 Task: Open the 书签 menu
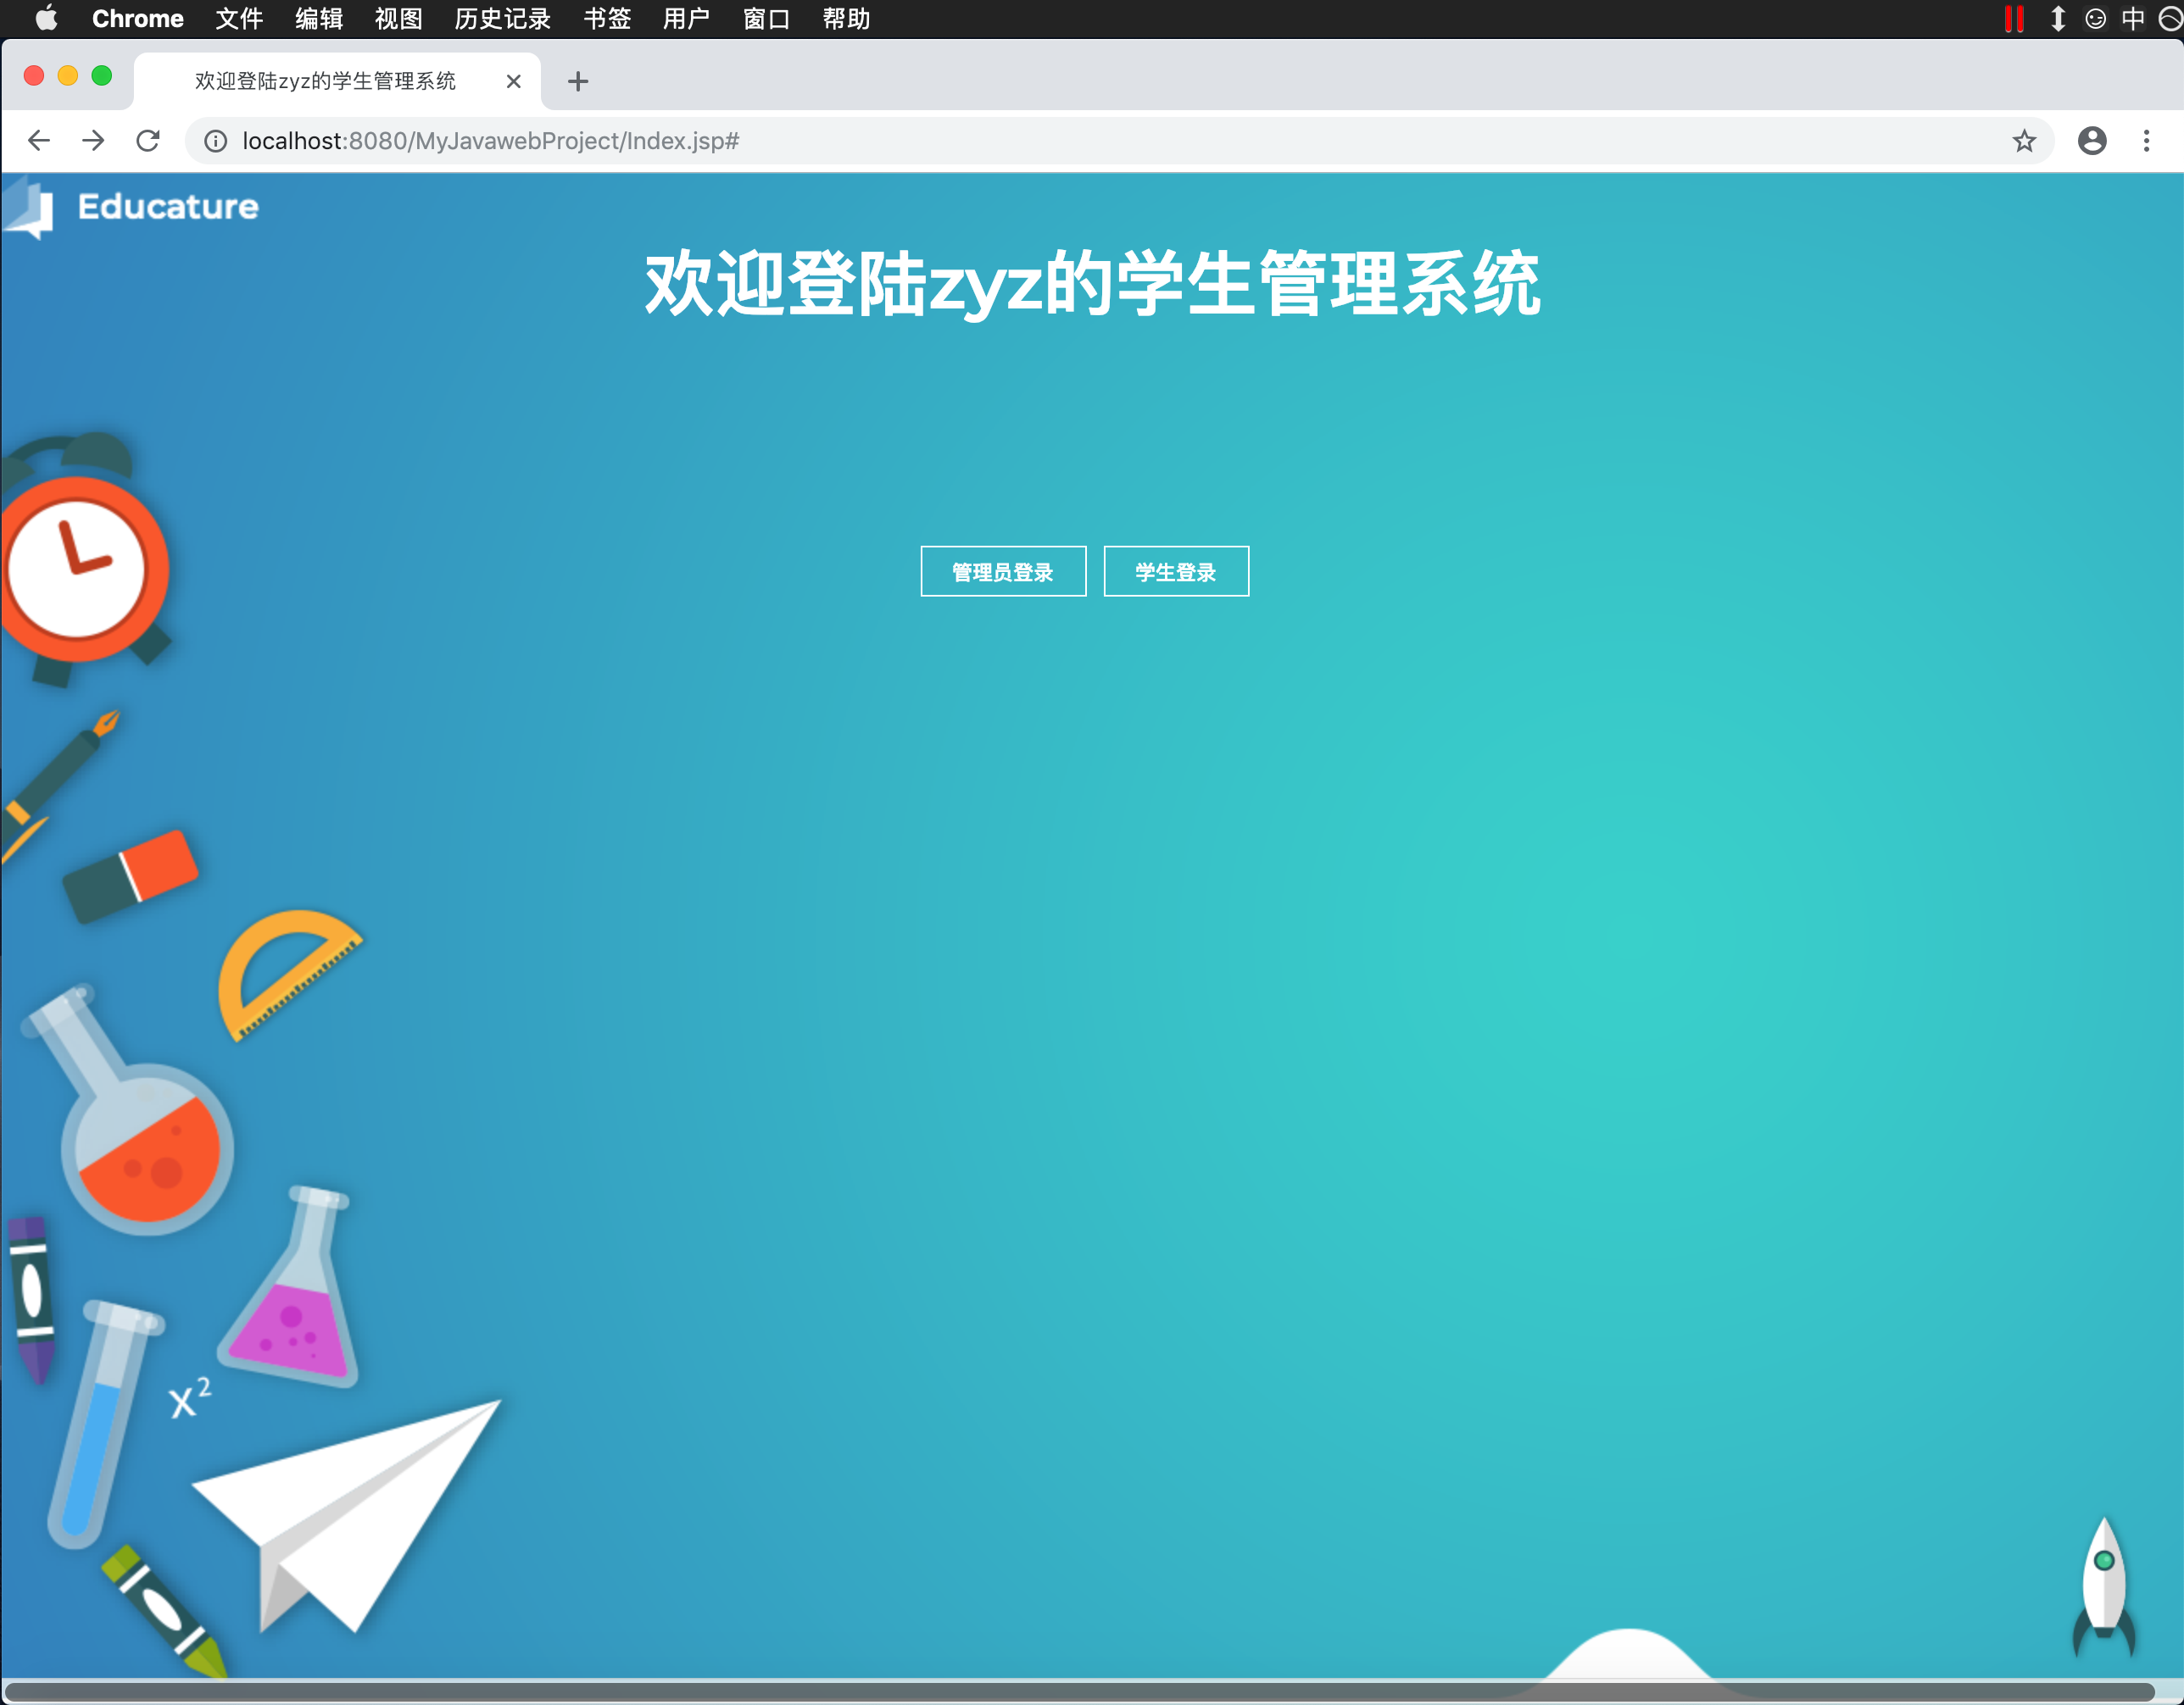(607, 19)
